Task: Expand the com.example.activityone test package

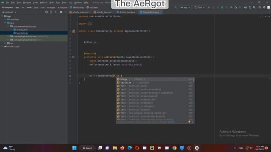Action: point(8,40)
